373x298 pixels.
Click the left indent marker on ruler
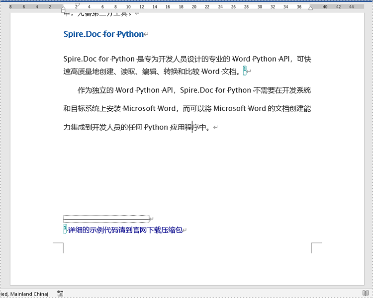pos(63,10)
